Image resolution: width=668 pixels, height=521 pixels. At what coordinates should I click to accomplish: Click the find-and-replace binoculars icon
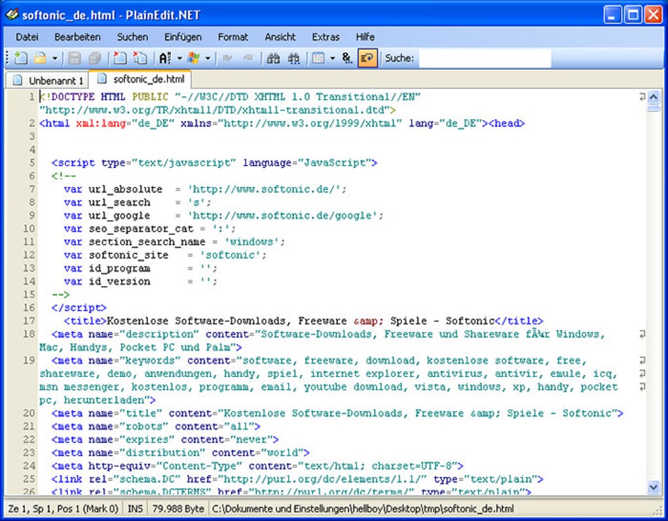coord(293,58)
